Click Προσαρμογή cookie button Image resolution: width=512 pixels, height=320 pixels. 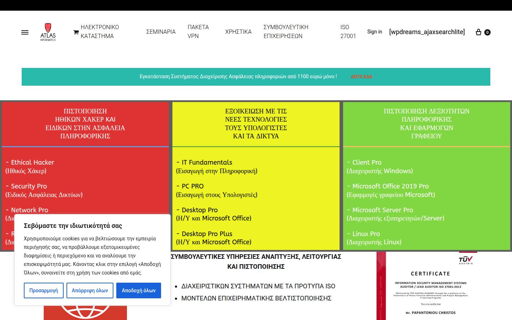[44, 290]
